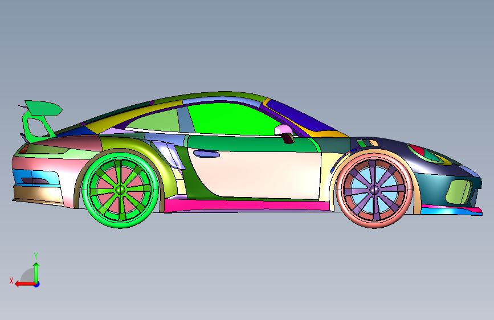Select the green rear spoiler wing
The width and height of the screenshot is (494, 320).
pos(43,108)
